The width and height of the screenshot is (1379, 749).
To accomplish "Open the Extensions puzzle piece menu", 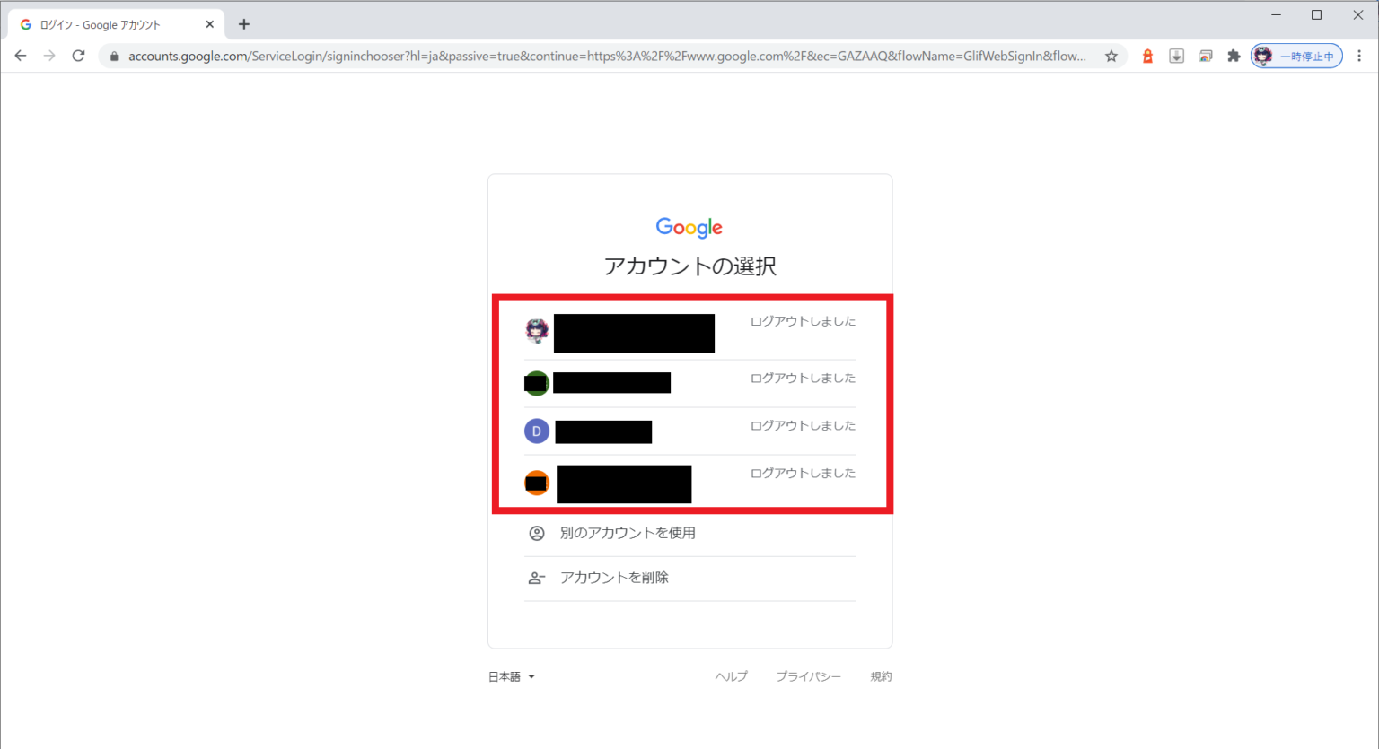I will pyautogui.click(x=1234, y=56).
